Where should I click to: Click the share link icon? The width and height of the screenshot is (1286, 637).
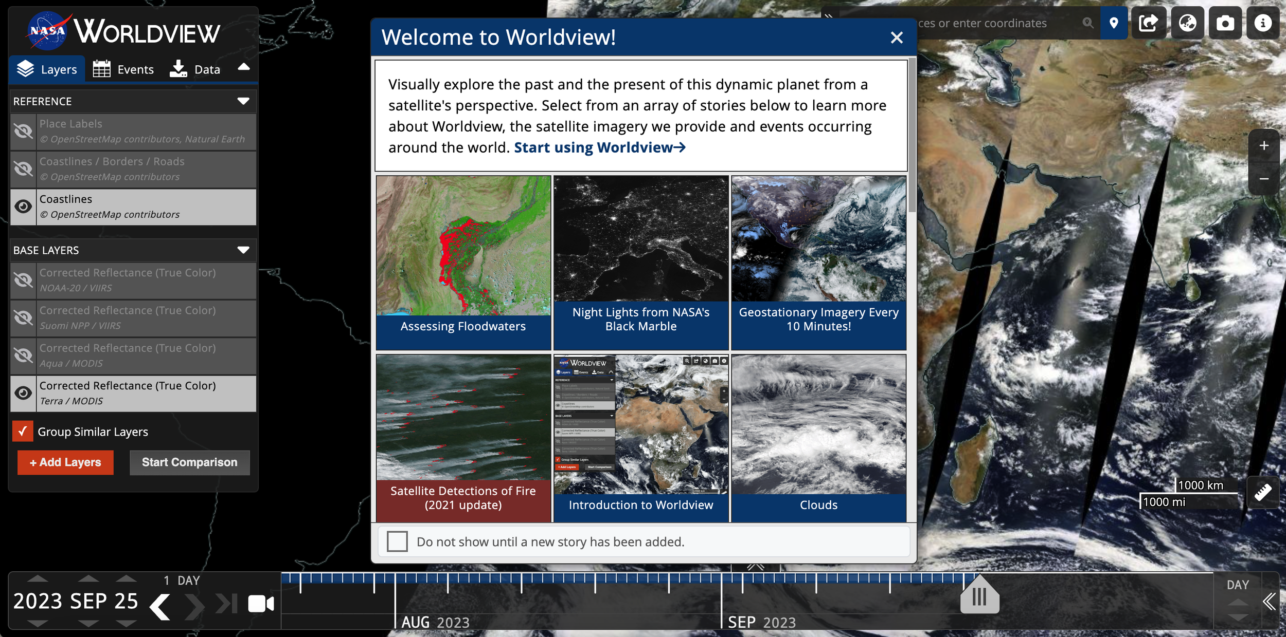[x=1148, y=23]
